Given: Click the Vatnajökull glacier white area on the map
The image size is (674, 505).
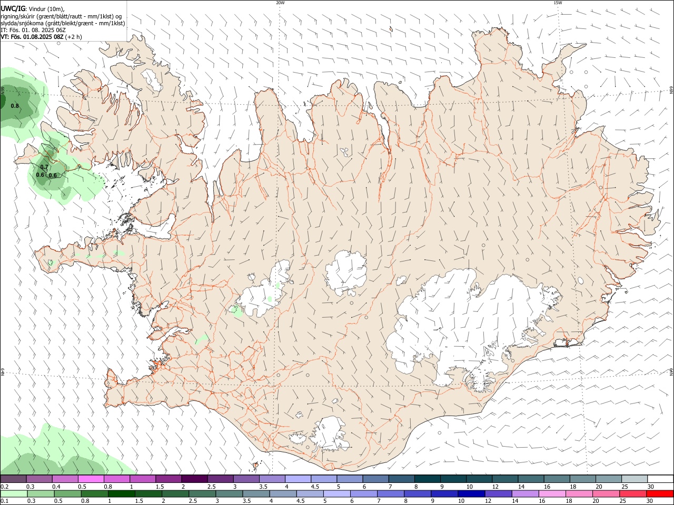Looking at the screenshot, I should tap(463, 326).
